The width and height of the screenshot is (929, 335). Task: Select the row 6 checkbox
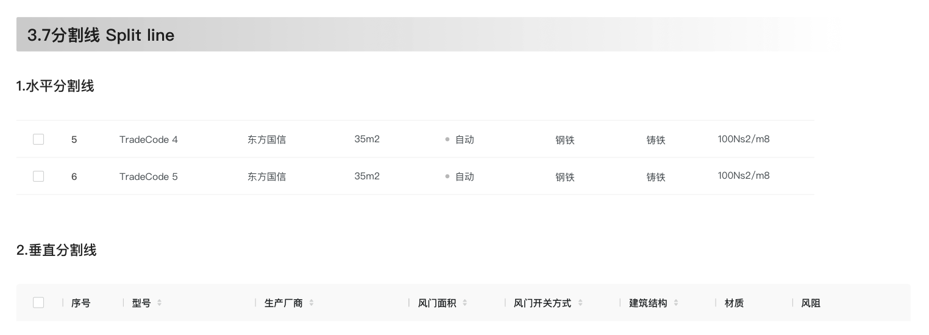pos(38,176)
